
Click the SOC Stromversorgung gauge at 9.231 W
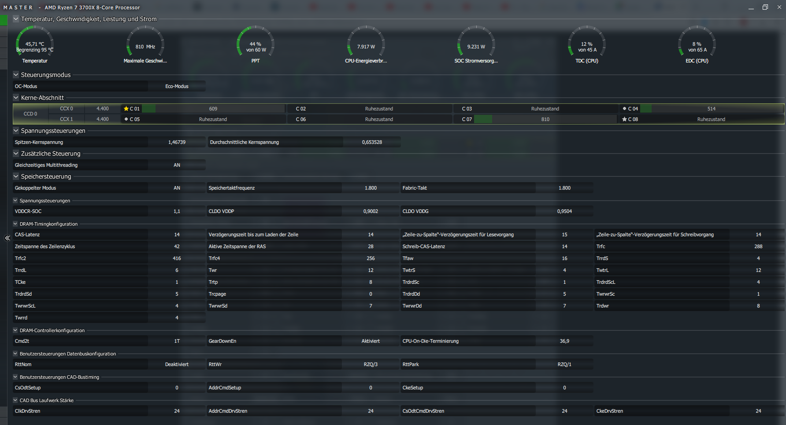point(476,44)
